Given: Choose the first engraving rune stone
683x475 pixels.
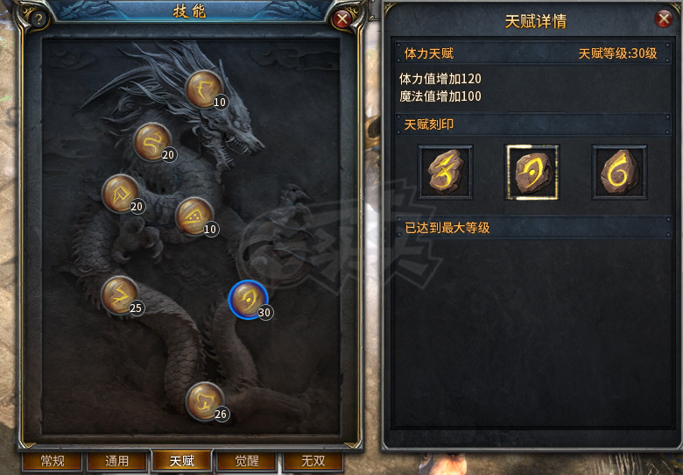Looking at the screenshot, I should (x=445, y=172).
